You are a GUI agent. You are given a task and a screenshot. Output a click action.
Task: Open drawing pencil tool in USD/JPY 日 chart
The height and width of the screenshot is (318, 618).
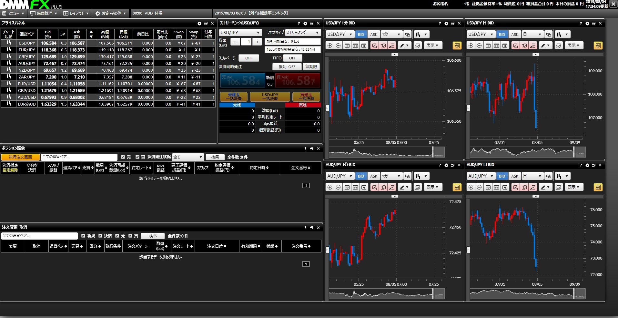545,46
